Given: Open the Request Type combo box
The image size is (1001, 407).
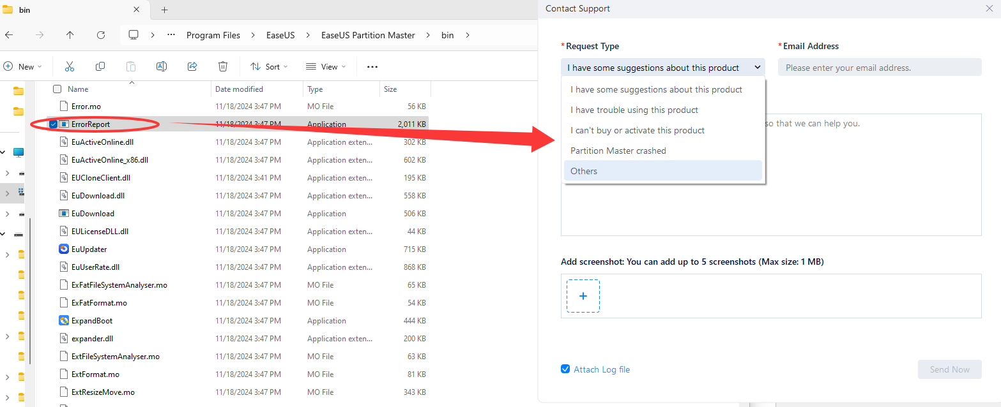Looking at the screenshot, I should [x=663, y=68].
